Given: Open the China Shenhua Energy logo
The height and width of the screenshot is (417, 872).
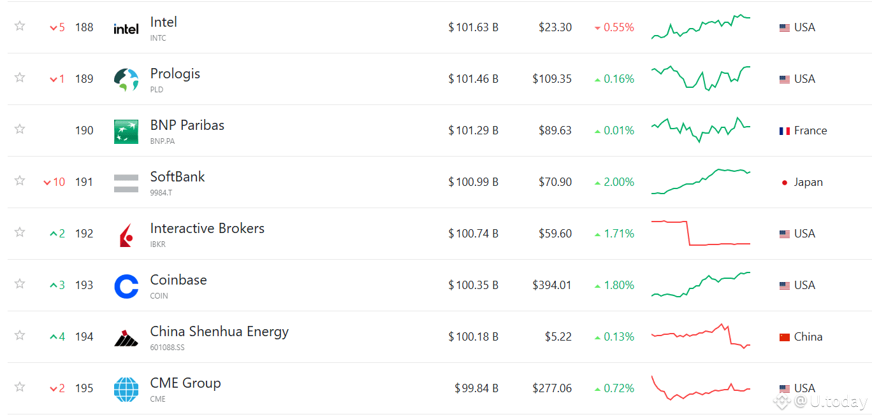Looking at the screenshot, I should click(126, 337).
